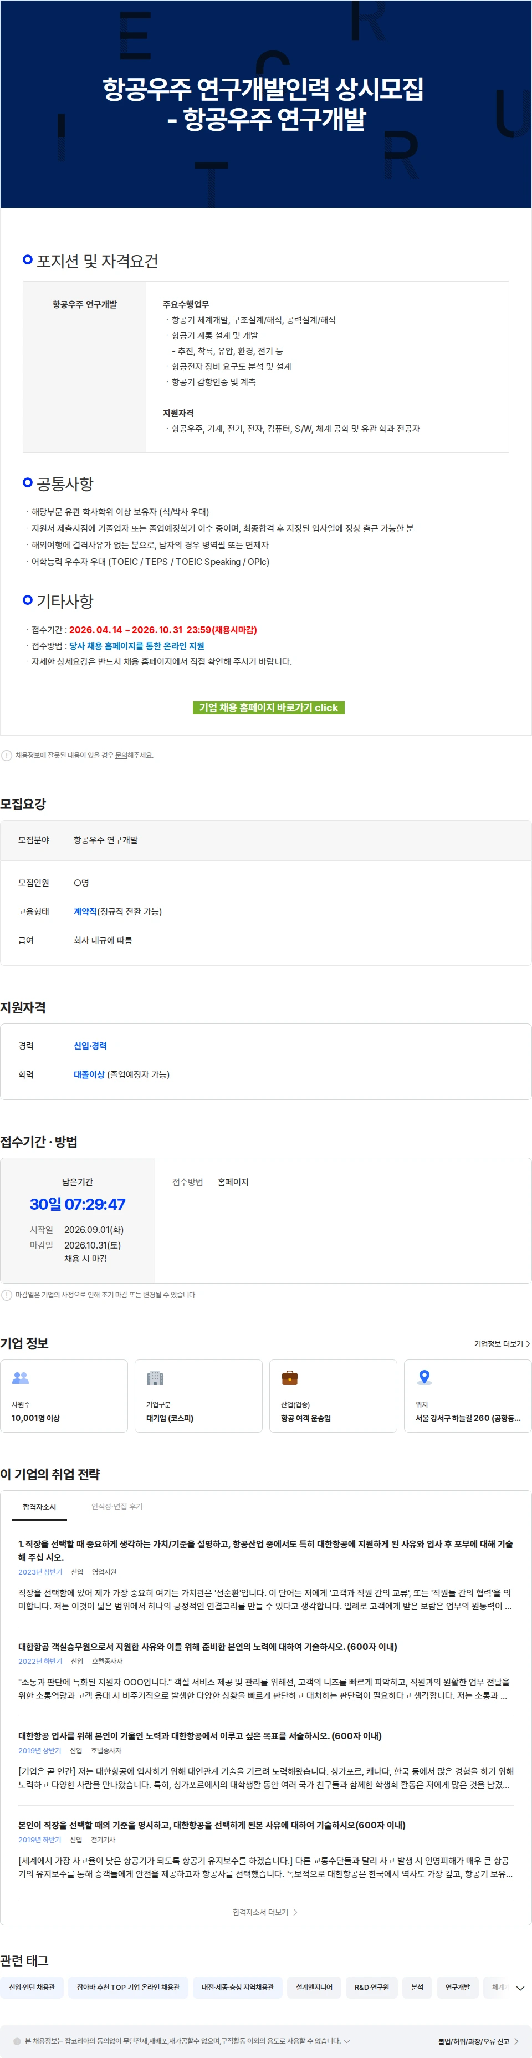Click the blue bullet beside 포지션 및 자격요건
Image resolution: width=532 pixels, height=2058 pixels.
[27, 259]
